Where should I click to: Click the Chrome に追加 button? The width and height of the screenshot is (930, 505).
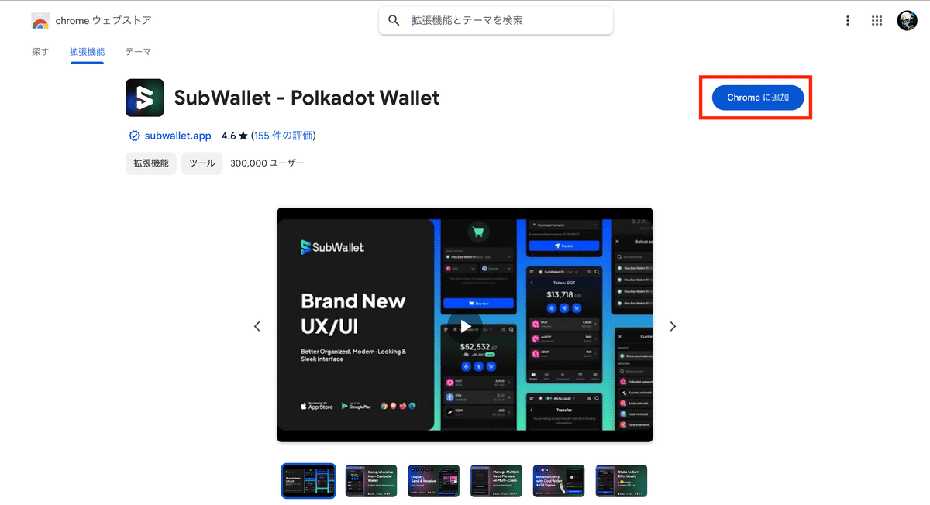pyautogui.click(x=758, y=98)
